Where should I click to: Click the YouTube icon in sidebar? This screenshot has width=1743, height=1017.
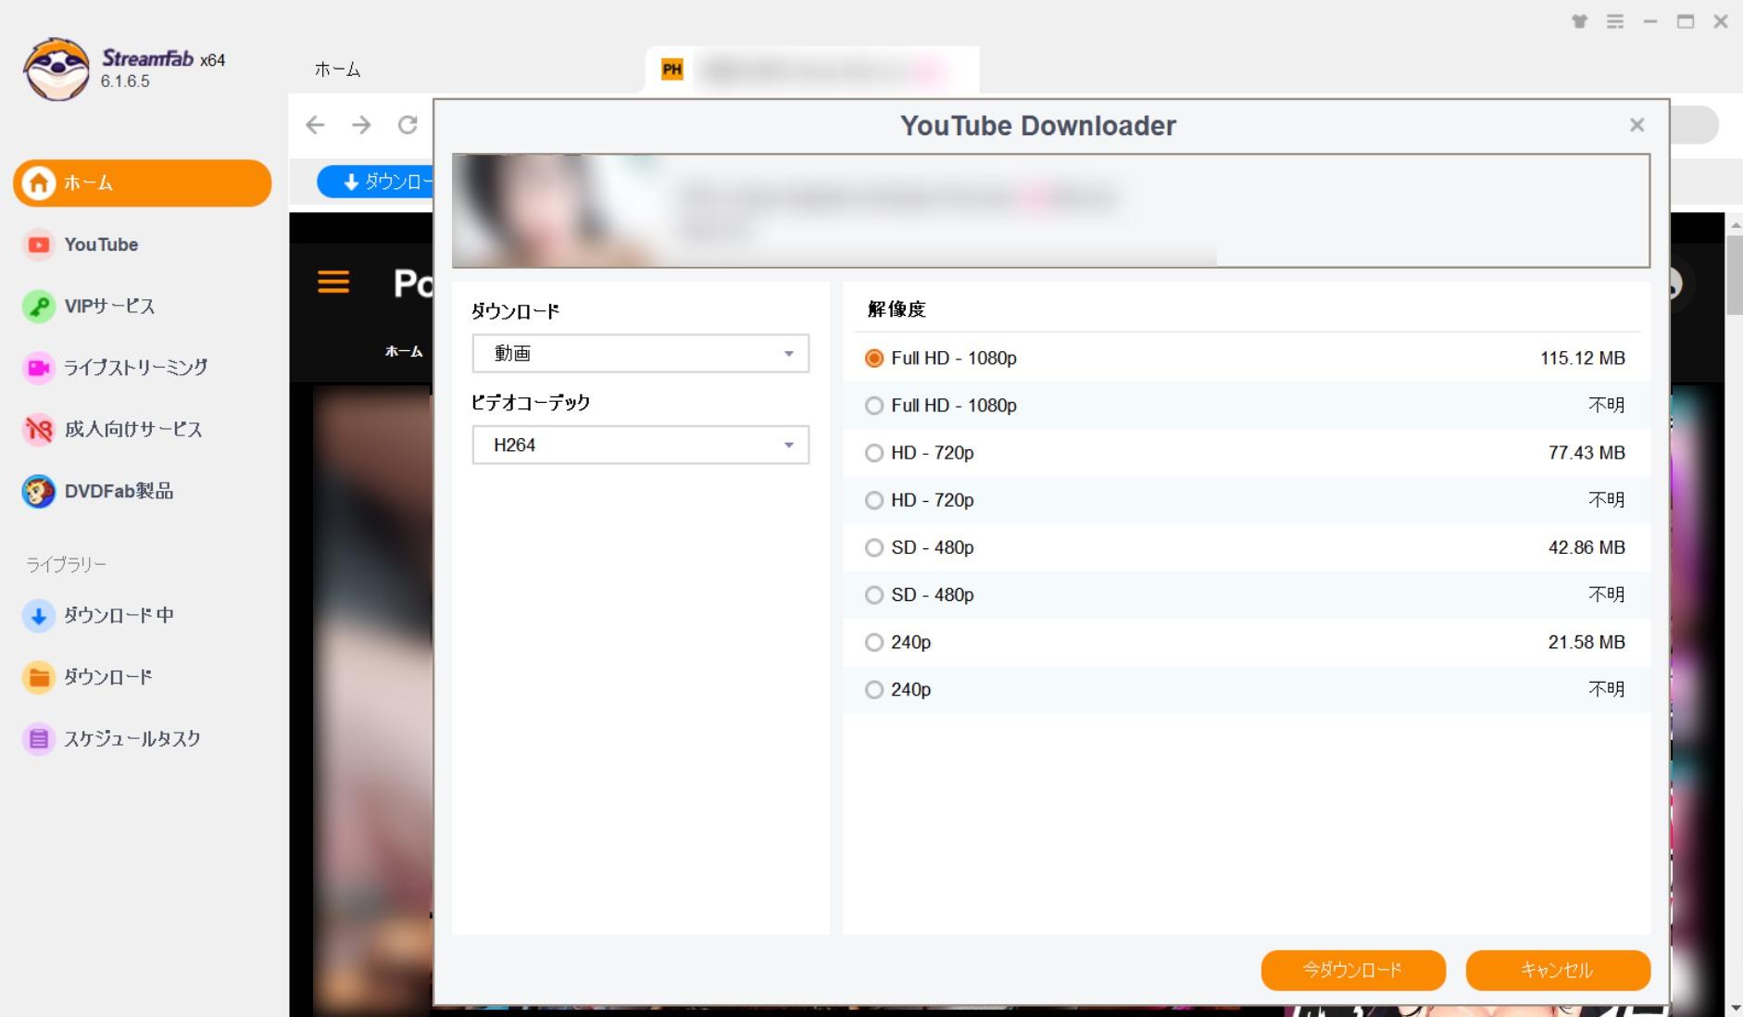pos(39,245)
